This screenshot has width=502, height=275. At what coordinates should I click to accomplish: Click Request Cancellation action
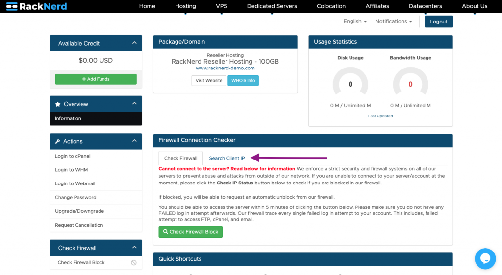coord(96,225)
